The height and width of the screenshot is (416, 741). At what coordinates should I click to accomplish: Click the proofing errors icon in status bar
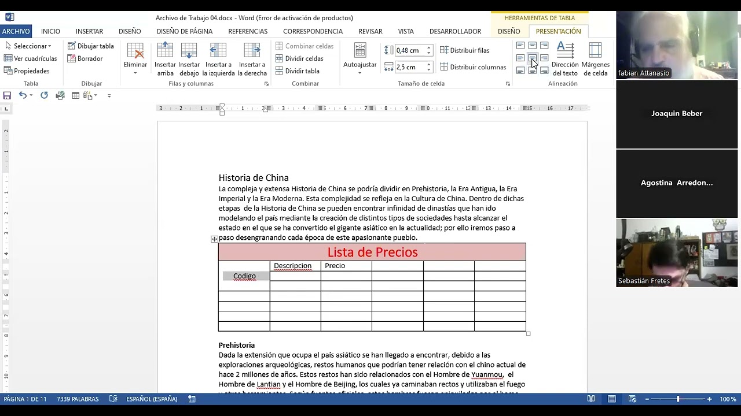(x=113, y=399)
